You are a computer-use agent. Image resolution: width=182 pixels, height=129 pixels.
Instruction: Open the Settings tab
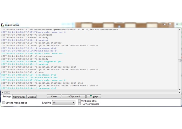tap(7, 97)
